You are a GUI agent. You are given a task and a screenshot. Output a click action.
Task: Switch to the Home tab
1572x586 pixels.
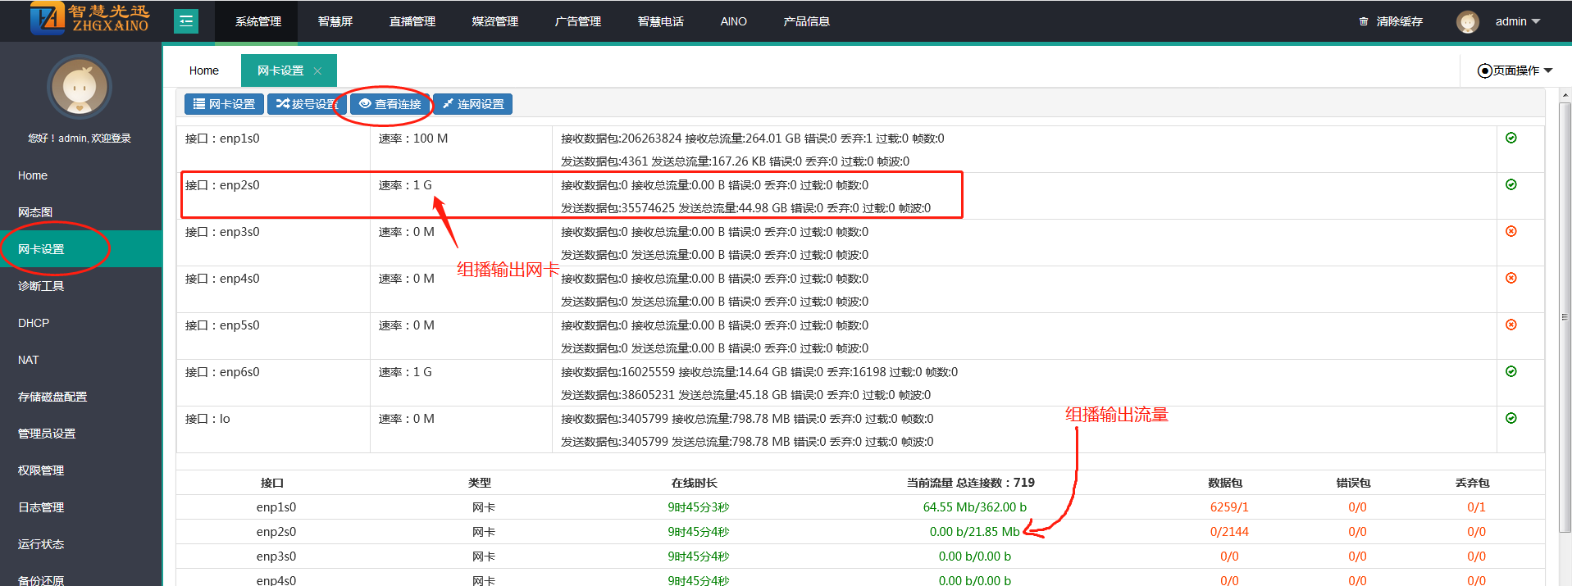[203, 70]
